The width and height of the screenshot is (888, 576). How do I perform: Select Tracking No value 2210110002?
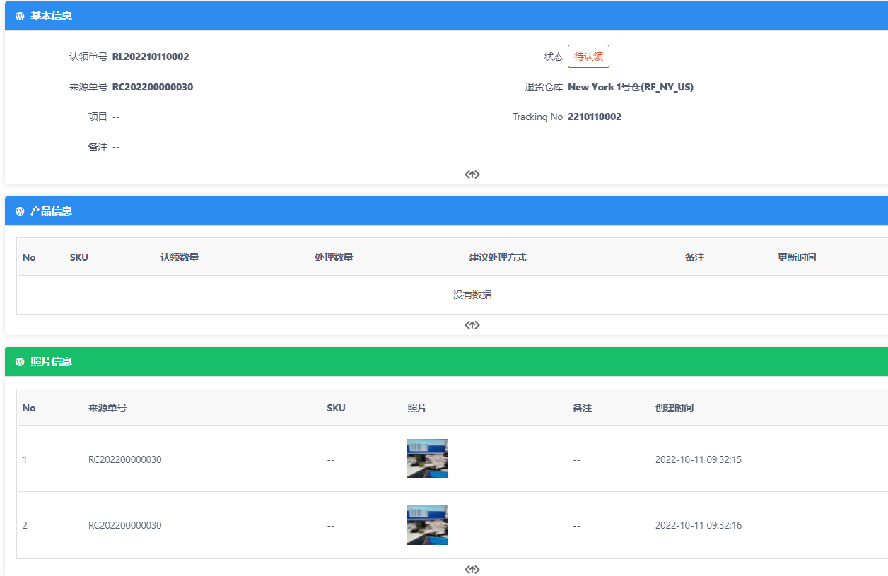(595, 117)
